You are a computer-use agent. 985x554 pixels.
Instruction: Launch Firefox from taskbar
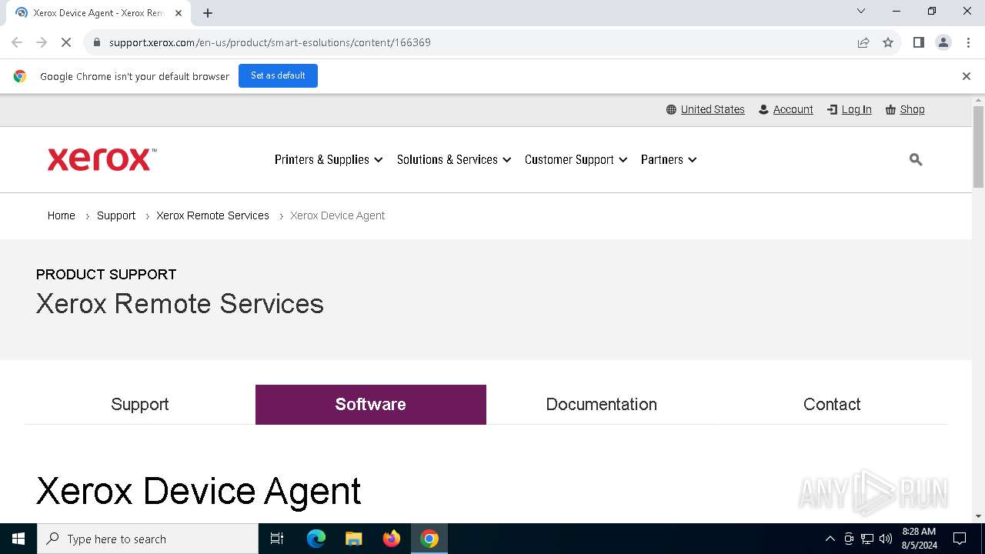pos(392,539)
